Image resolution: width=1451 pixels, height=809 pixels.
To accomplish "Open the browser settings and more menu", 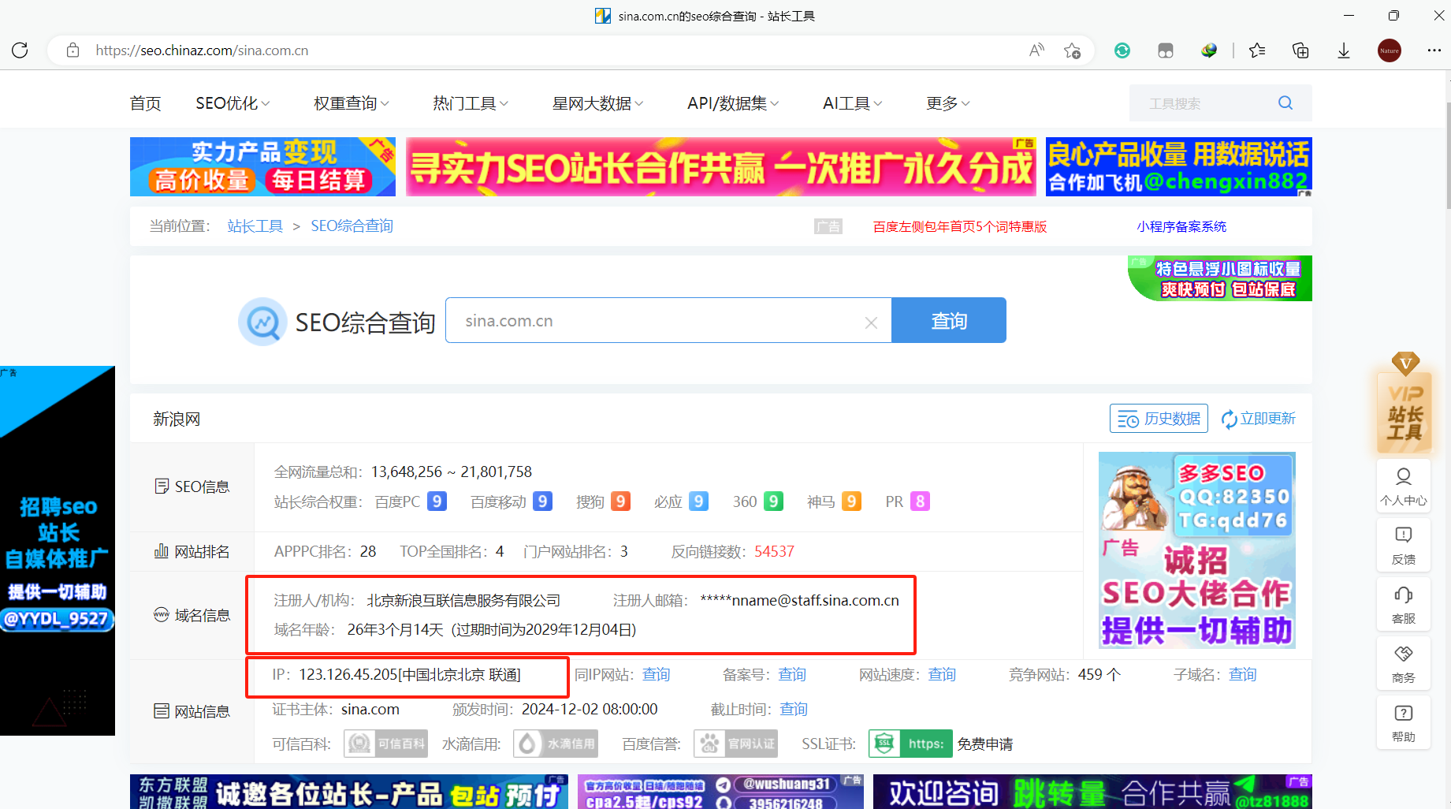I will (1434, 50).
